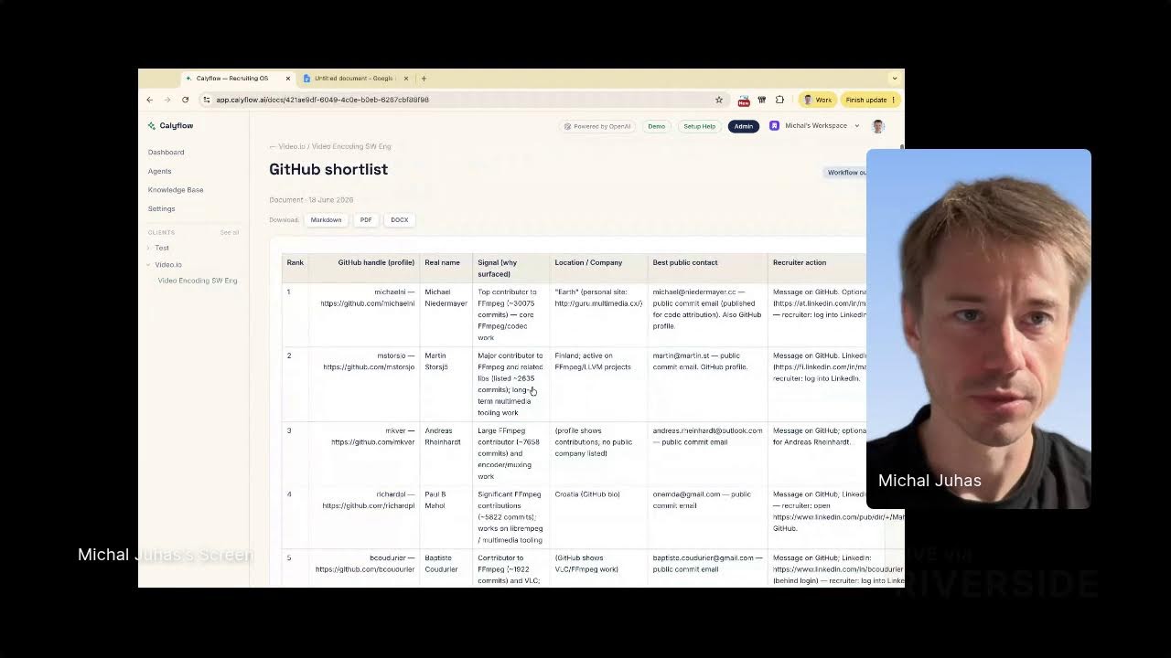Viewport: 1171px width, 658px height.
Task: Go back using browser back arrow
Action: (x=150, y=100)
